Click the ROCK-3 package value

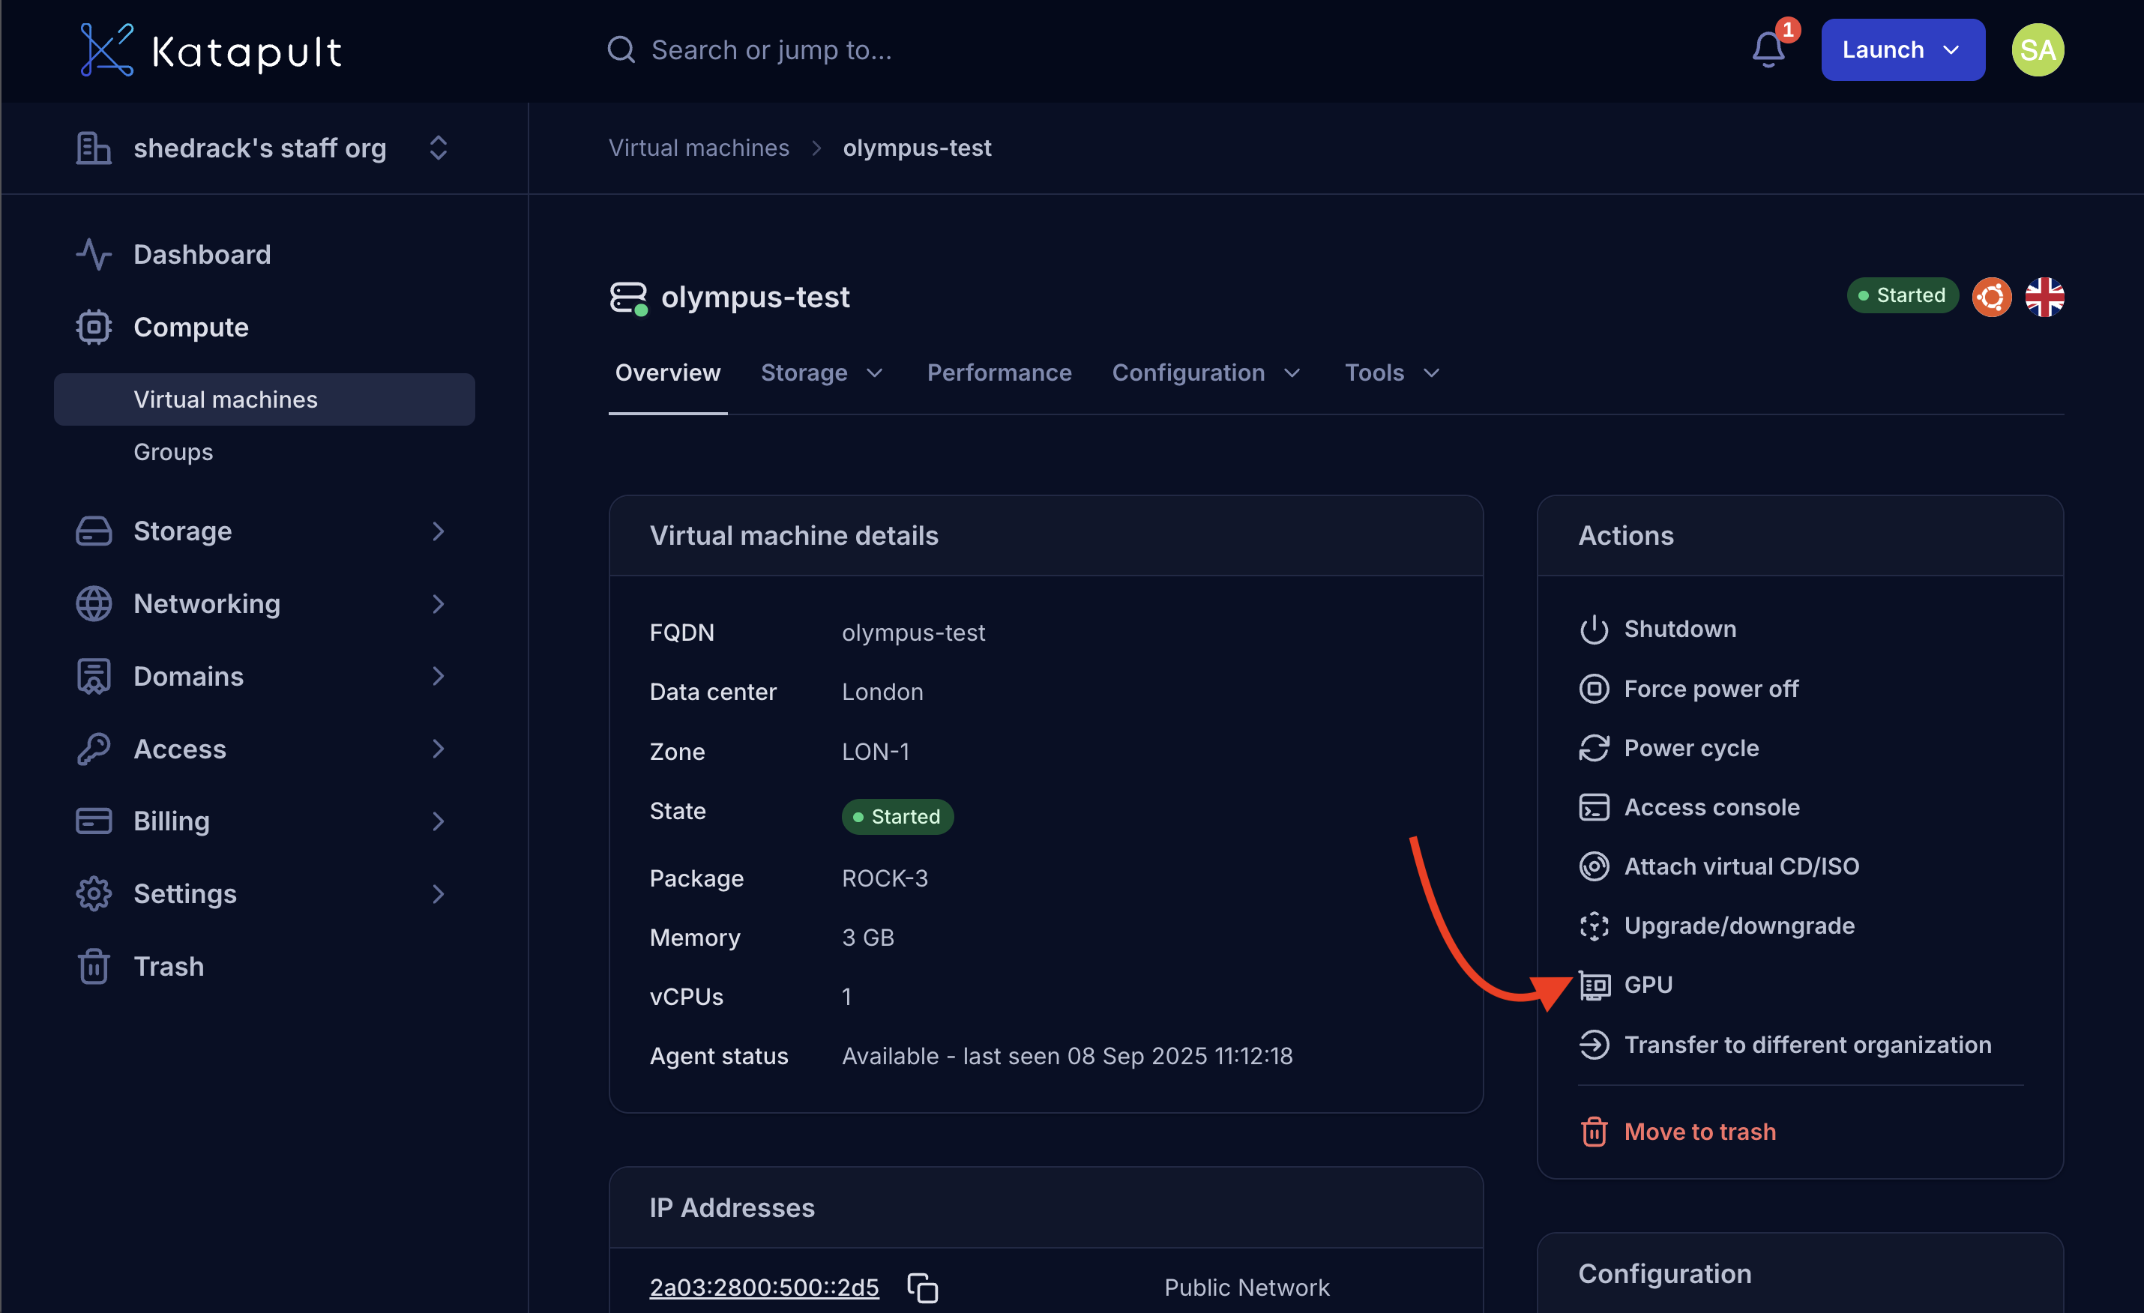click(x=885, y=878)
